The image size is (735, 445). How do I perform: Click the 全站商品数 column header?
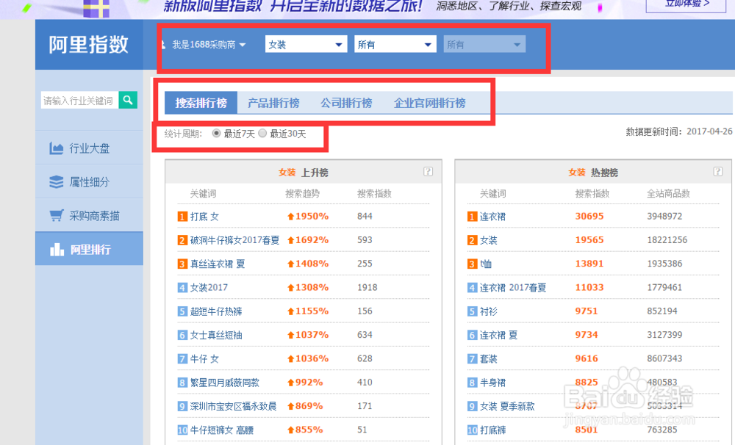668,193
